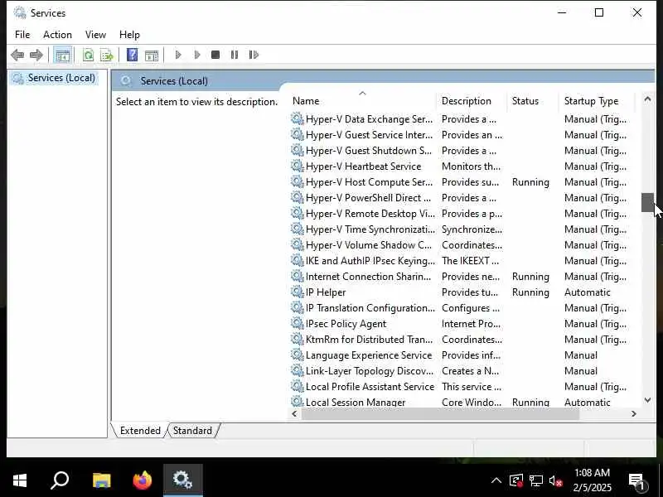663x497 pixels.
Task: Open the Action menu
Action: click(57, 35)
